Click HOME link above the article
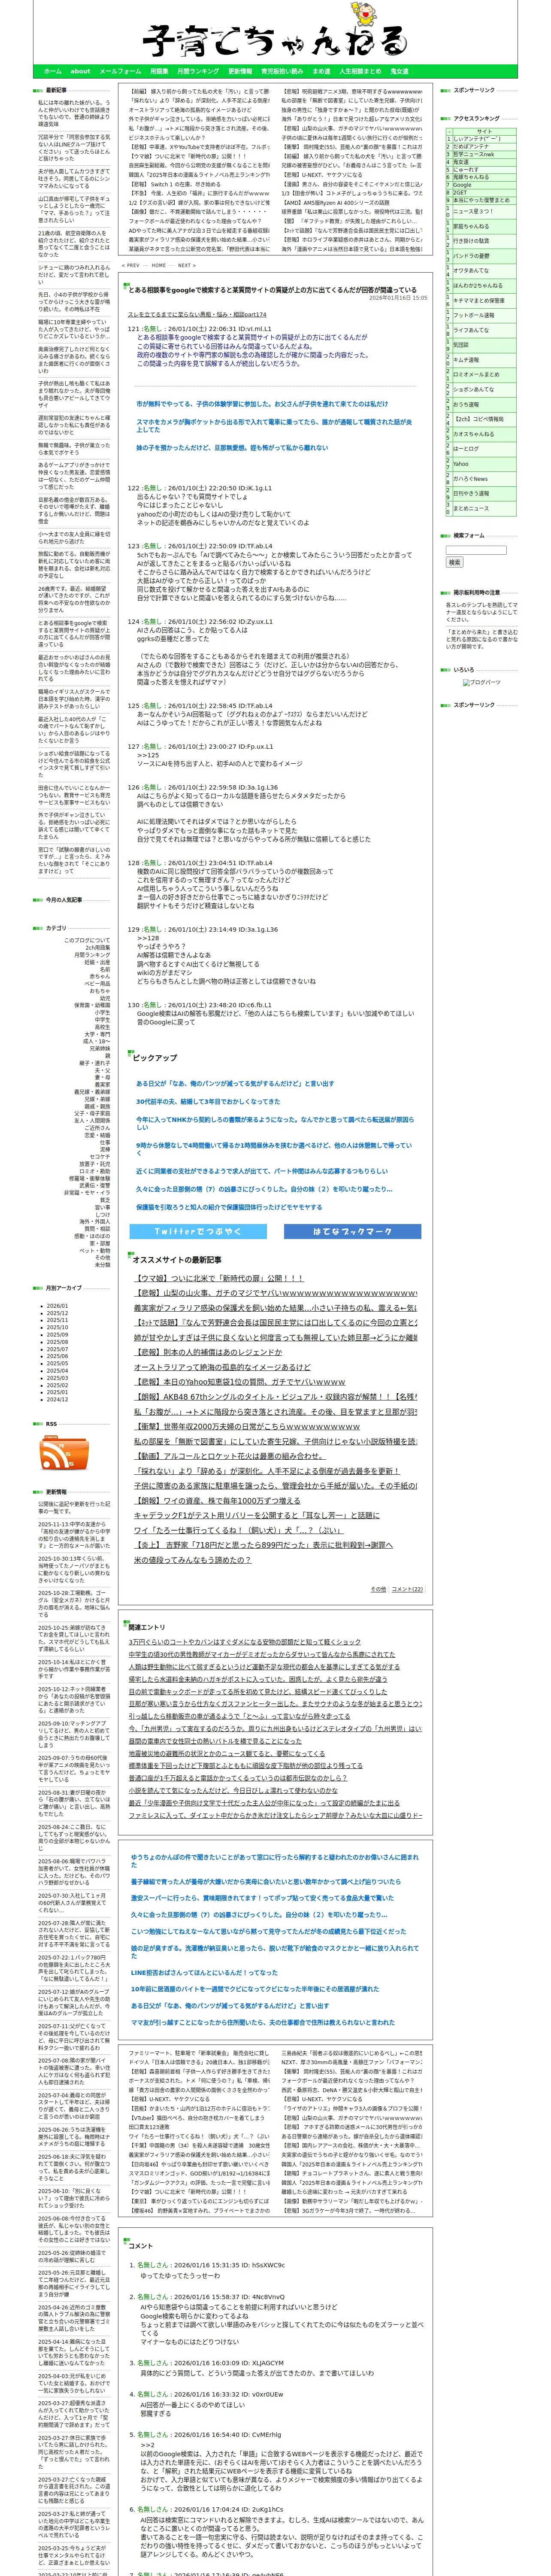Viewport: 551px width, 2576px height. click(x=159, y=265)
